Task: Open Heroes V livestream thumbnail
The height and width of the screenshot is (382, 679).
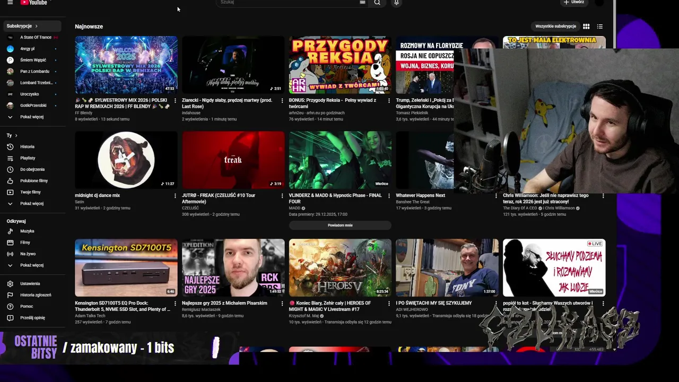Action: pos(340,268)
